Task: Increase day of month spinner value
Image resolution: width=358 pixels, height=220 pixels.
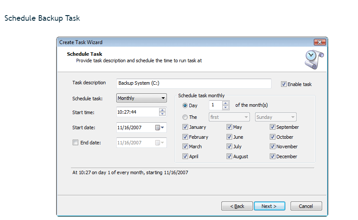Action: click(x=225, y=103)
